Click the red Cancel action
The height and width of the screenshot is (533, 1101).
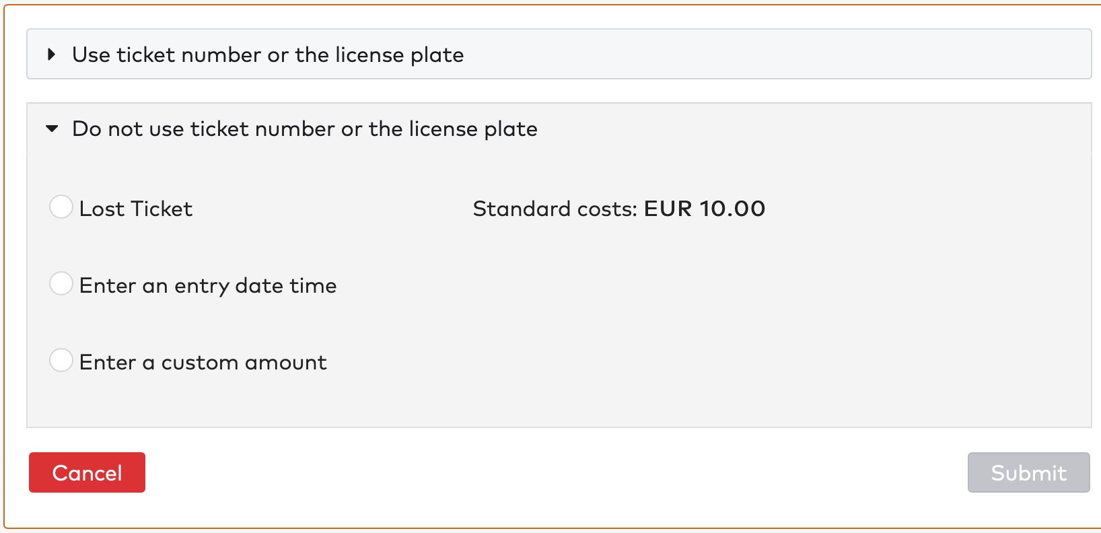pos(86,472)
